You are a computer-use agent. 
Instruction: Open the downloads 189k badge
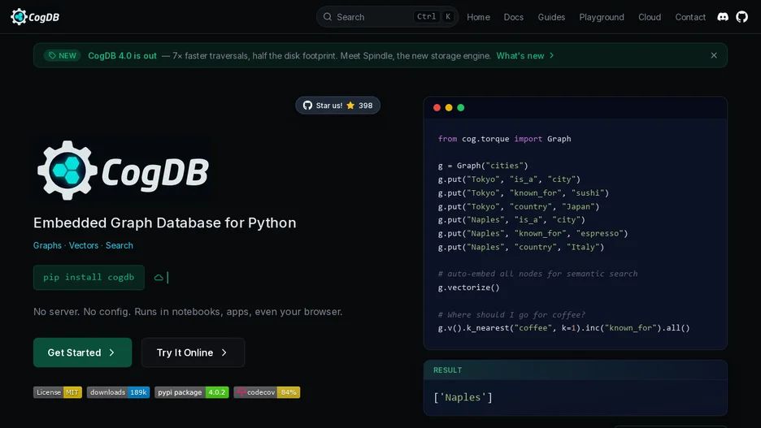(x=118, y=392)
